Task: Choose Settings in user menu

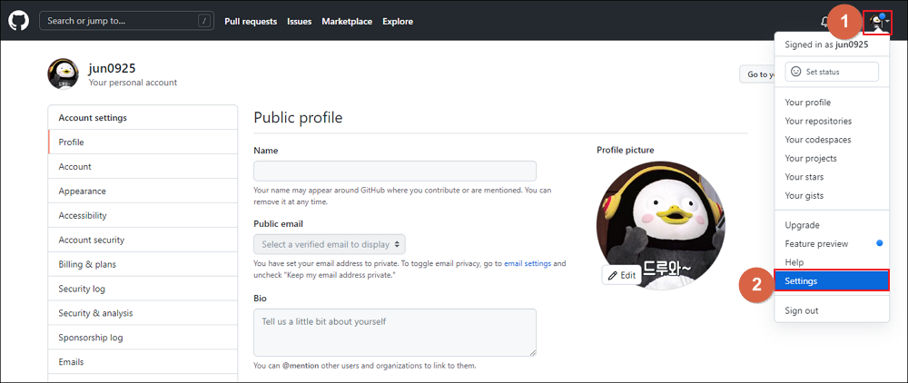Action: (x=832, y=280)
